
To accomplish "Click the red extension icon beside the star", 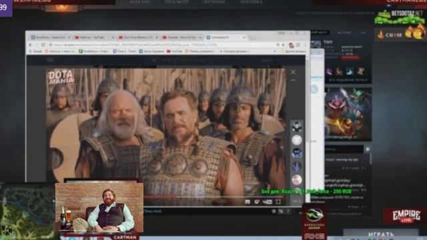I will (x=291, y=45).
